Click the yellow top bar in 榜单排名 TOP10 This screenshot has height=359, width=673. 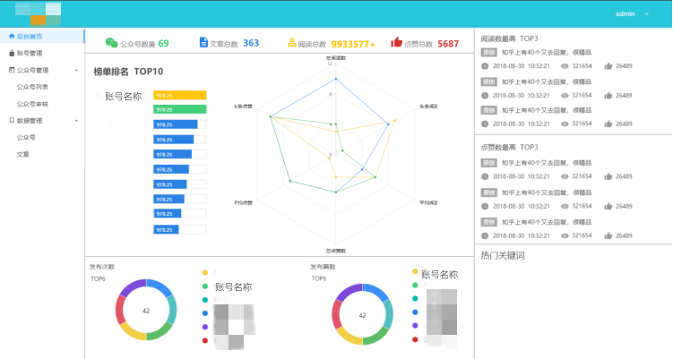pos(180,95)
